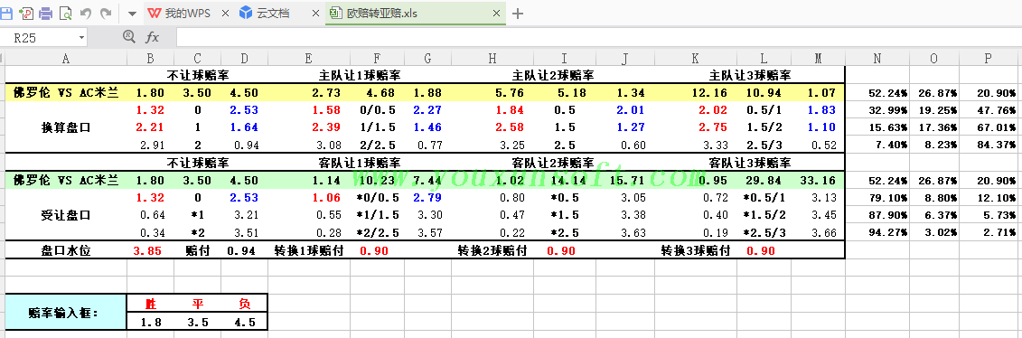Click the magnifier icon beside fx
The image size is (1022, 338).
(x=129, y=37)
